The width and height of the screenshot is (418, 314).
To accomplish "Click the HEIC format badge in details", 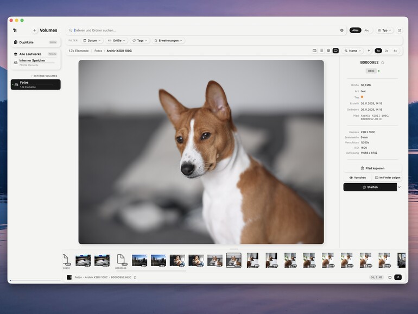I will point(371,71).
